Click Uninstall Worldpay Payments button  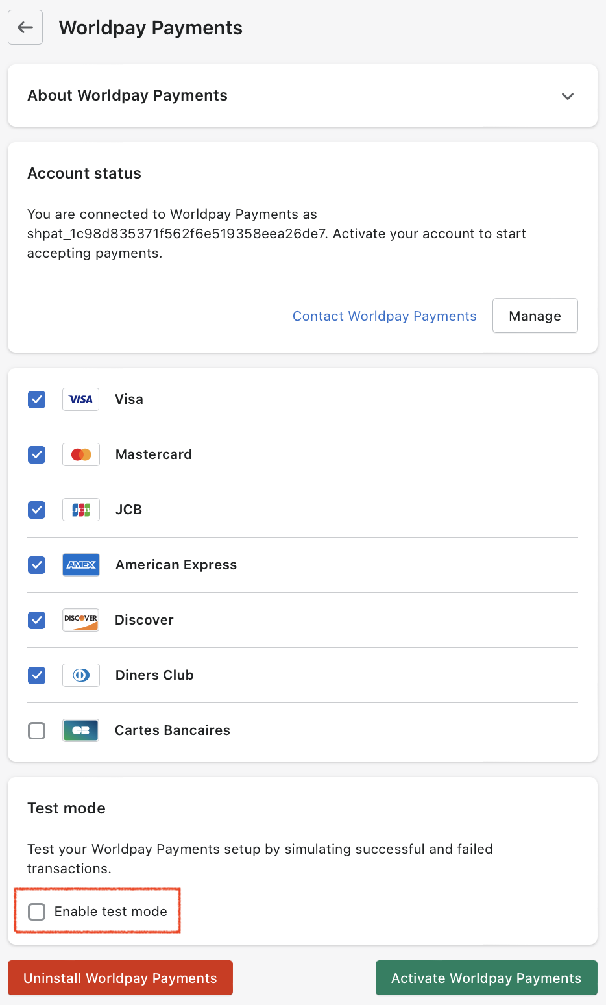[x=120, y=978]
